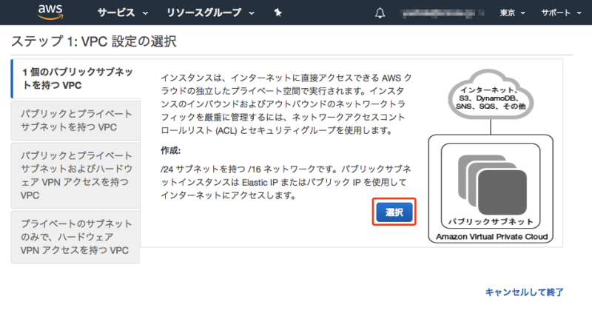This screenshot has height=310, width=592.
Task: Click the キャンセルして終了 link
Action: [524, 292]
